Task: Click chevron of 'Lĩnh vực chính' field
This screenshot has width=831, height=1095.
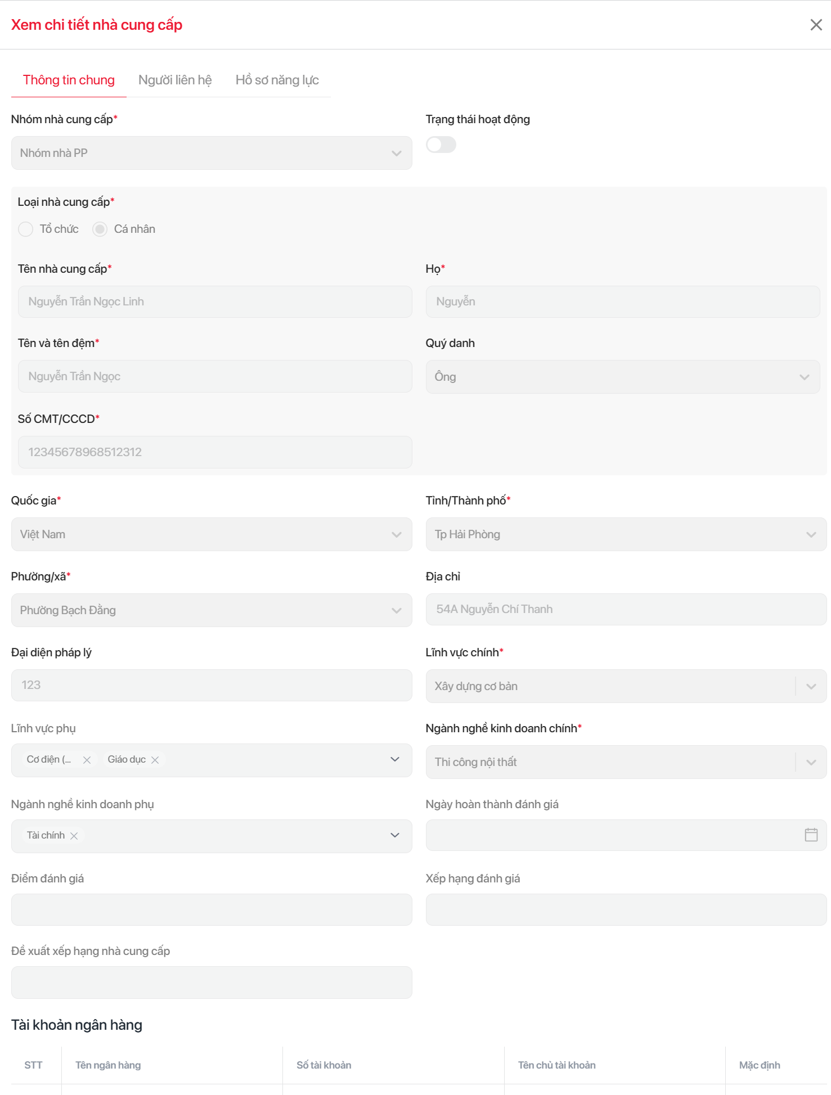Action: pyautogui.click(x=811, y=686)
